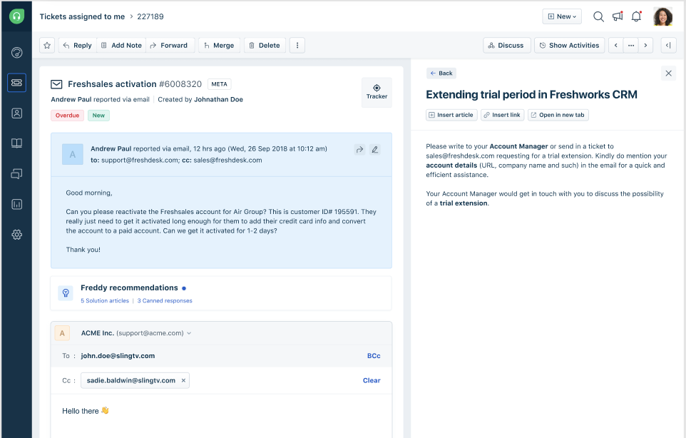The image size is (686, 438).
Task: Open the Solutions book icon in the sidebar
Action: [x=16, y=143]
